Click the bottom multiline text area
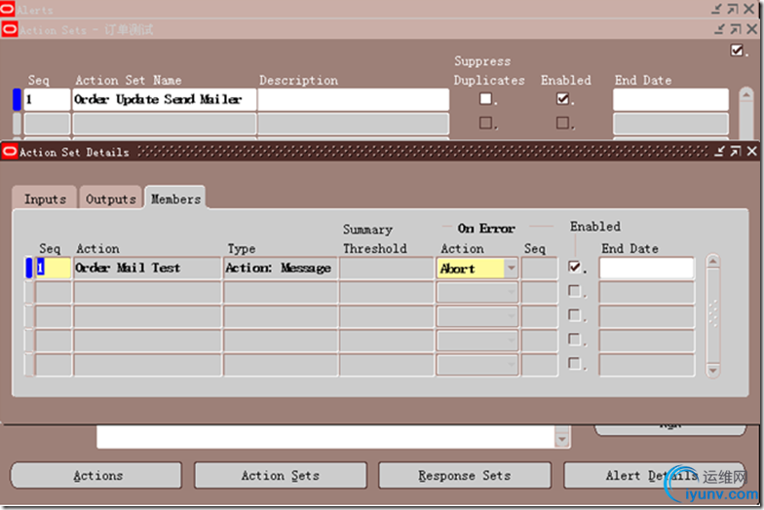This screenshot has width=764, height=510. tap(325, 436)
